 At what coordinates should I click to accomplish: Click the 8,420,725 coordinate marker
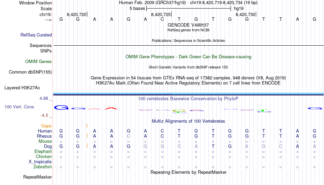tap(161, 14)
